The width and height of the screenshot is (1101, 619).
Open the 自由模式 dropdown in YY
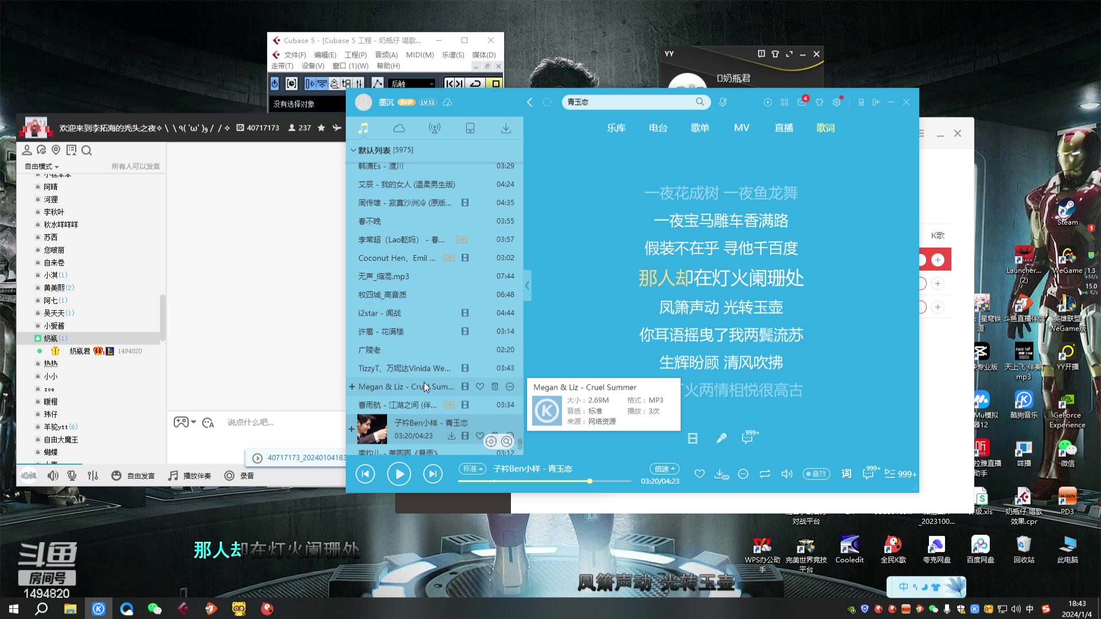click(x=41, y=166)
